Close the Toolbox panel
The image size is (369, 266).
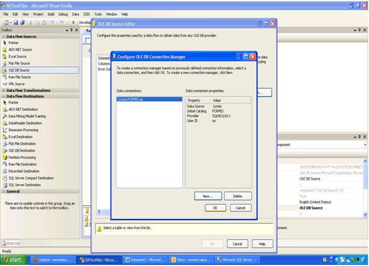[x=77, y=30]
